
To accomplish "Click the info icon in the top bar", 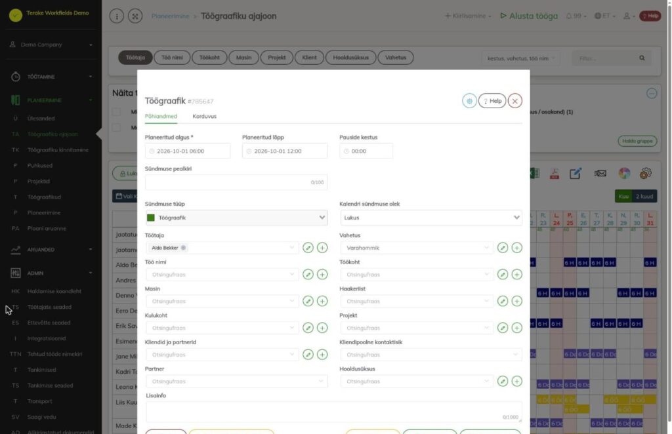I will (x=117, y=16).
